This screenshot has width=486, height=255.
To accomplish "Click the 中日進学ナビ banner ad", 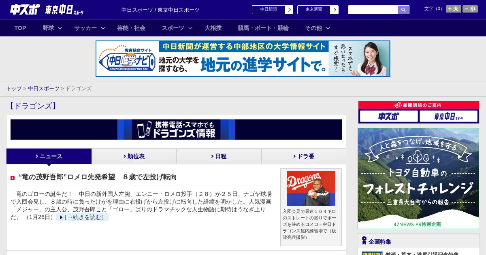I will (x=243, y=59).
